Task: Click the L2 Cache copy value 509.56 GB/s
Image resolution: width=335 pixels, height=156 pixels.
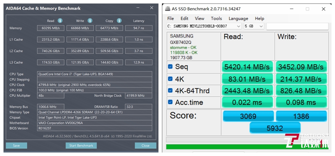Action: [x=110, y=51]
